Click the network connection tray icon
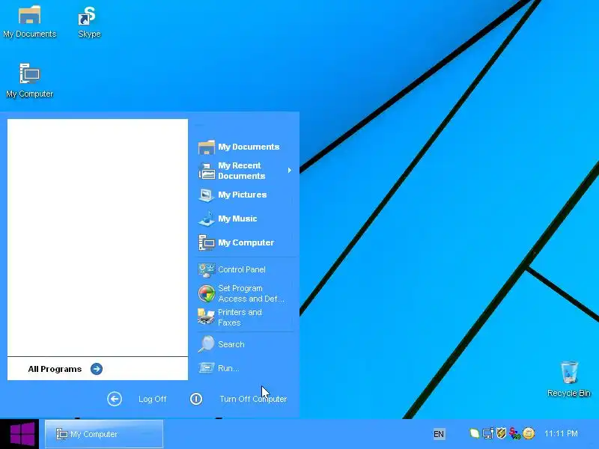 pyautogui.click(x=488, y=433)
